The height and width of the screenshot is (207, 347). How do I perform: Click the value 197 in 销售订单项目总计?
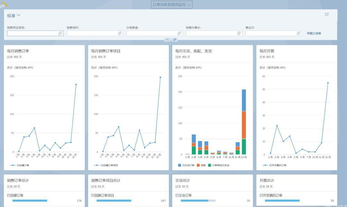(163, 201)
